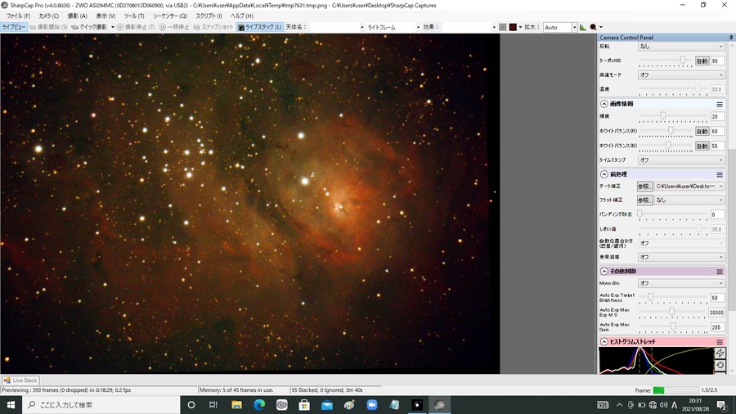
Task: Open Windows Start menu
Action: pos(11,405)
